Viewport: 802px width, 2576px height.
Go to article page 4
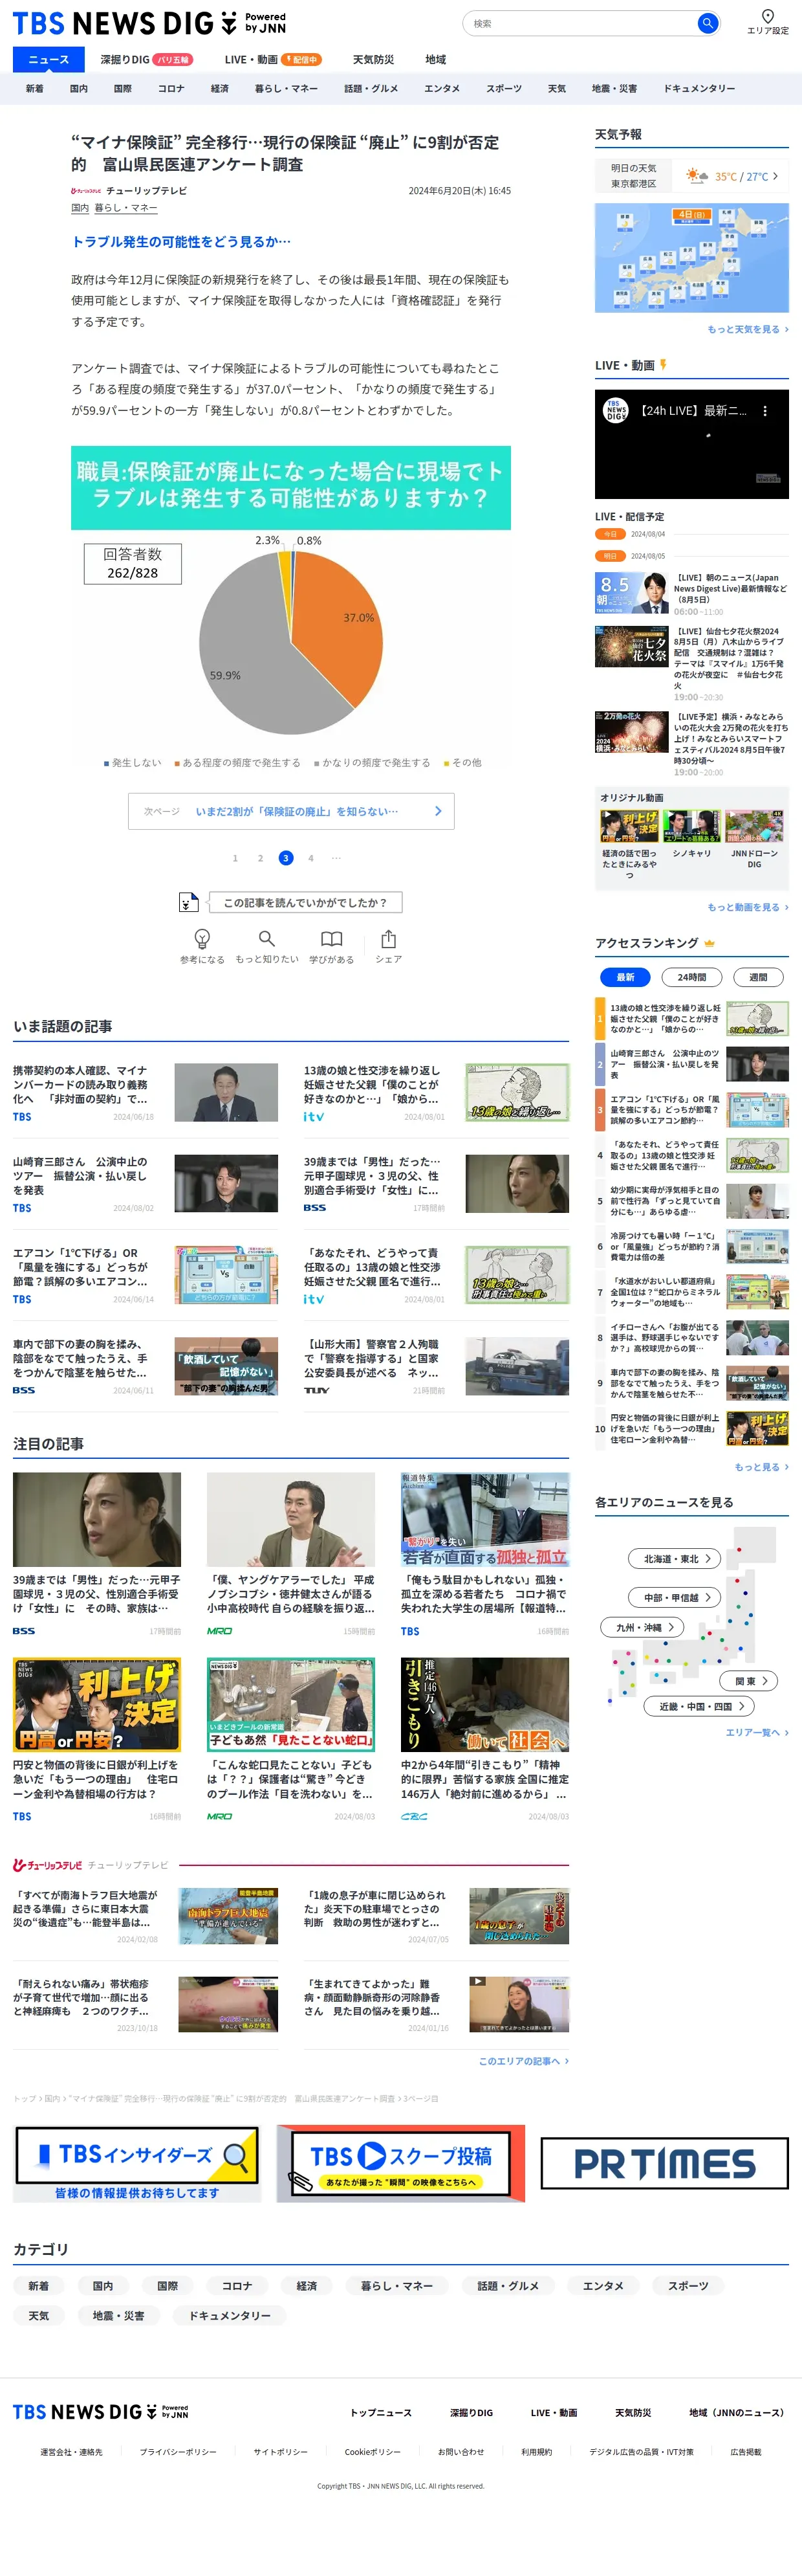(310, 858)
